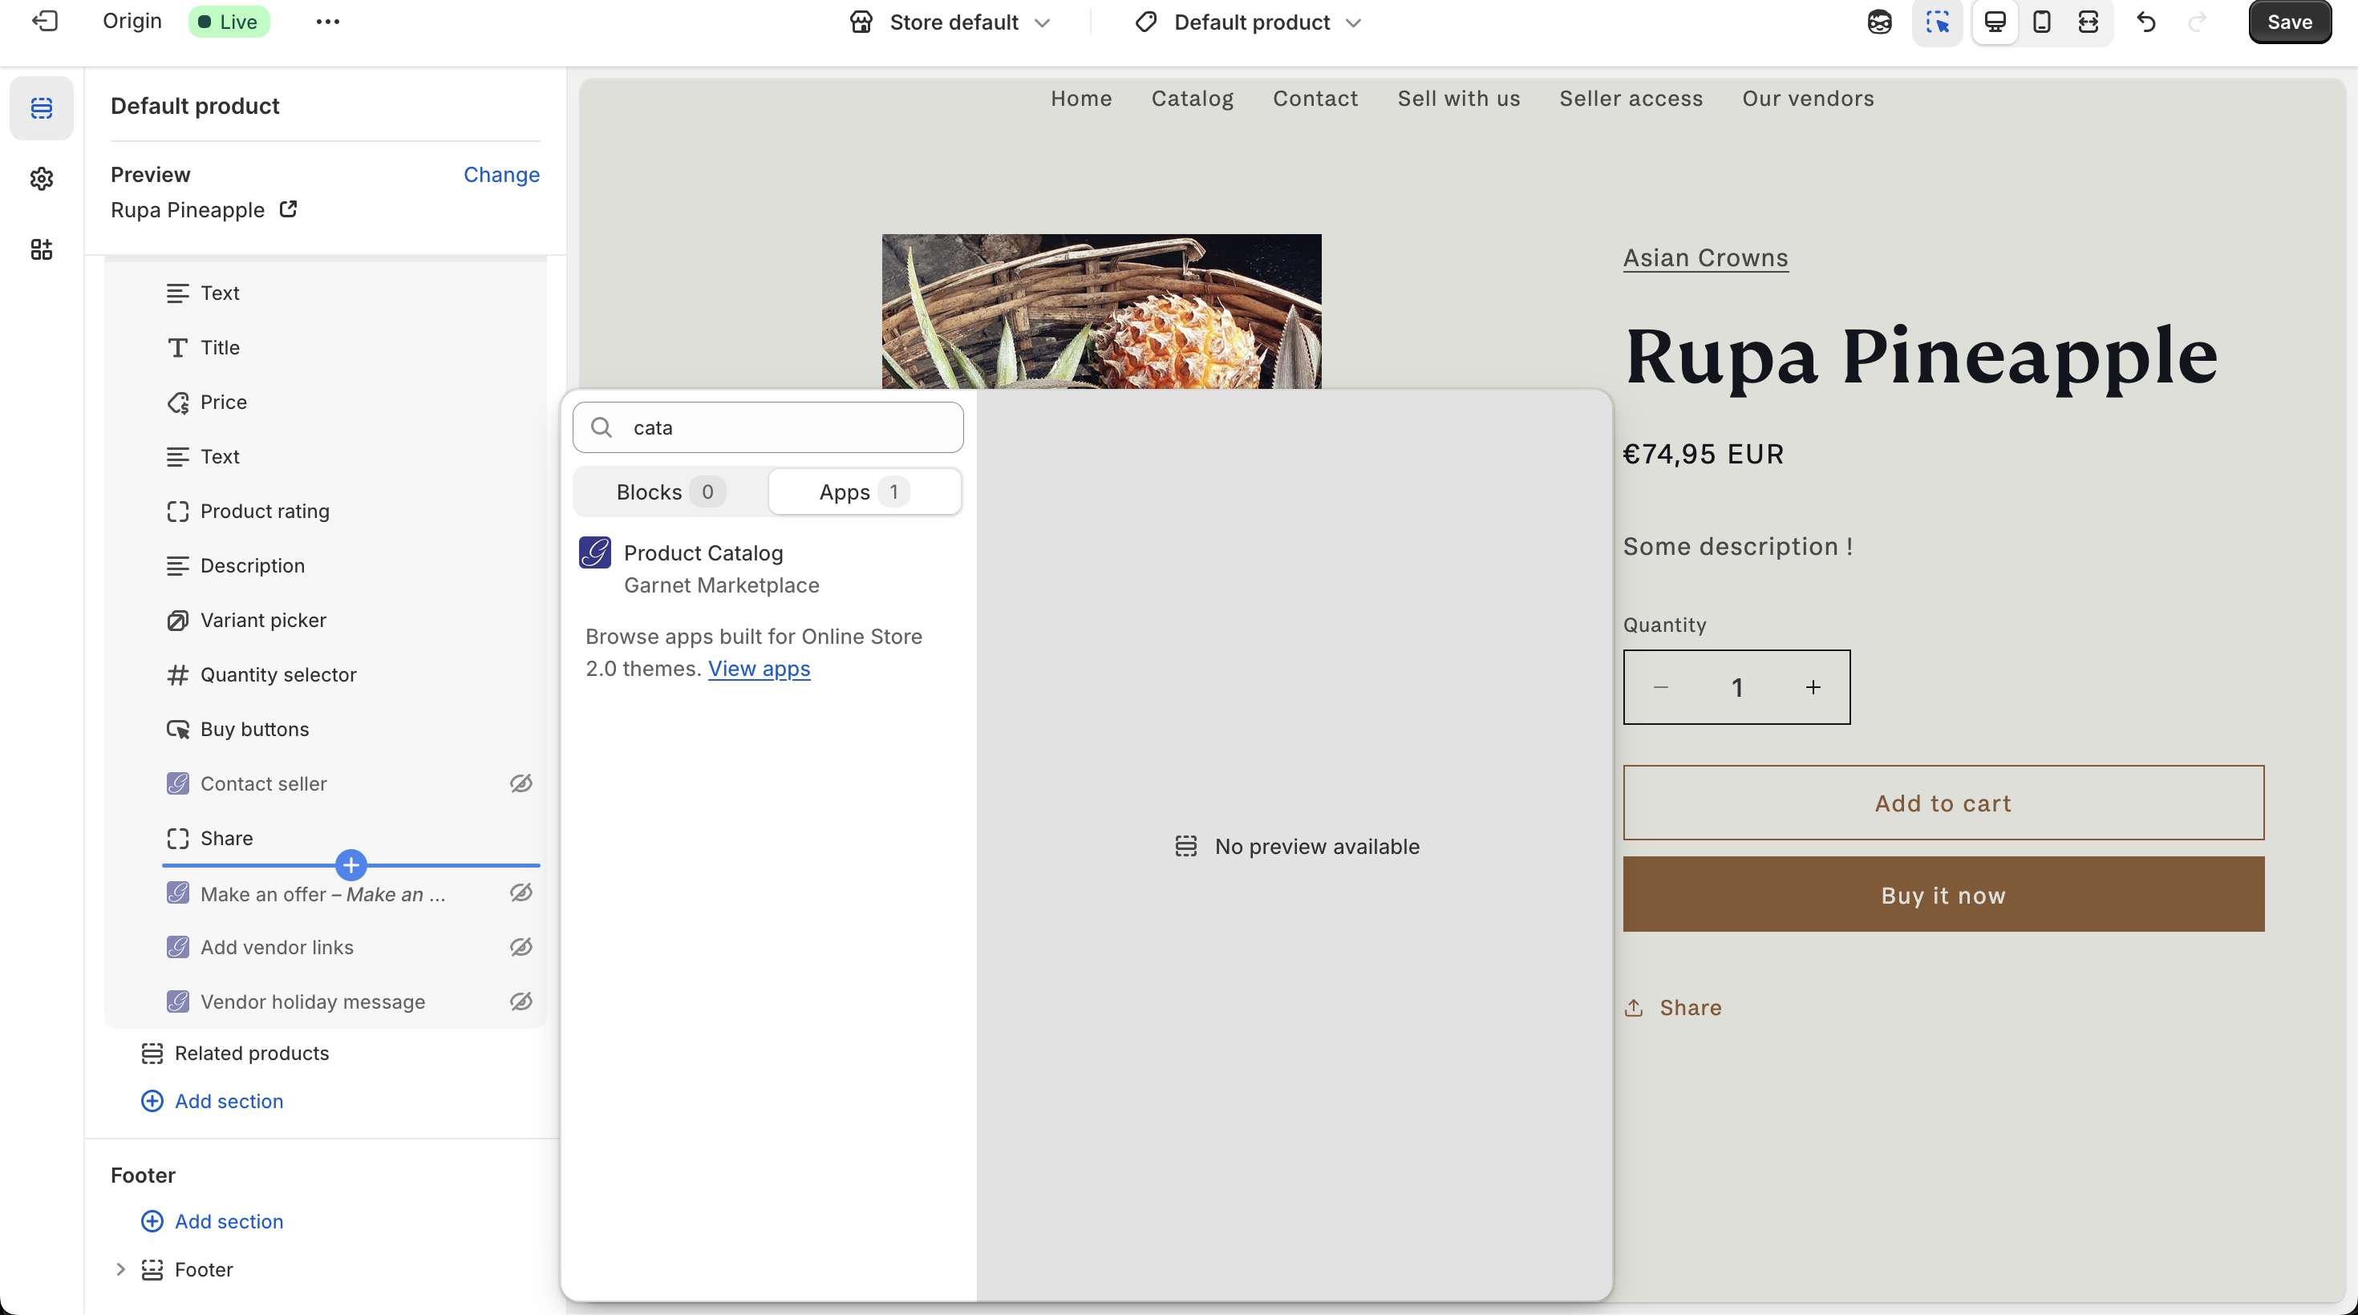Show the Make an offer block
Image resolution: width=2358 pixels, height=1315 pixels.
click(x=520, y=894)
